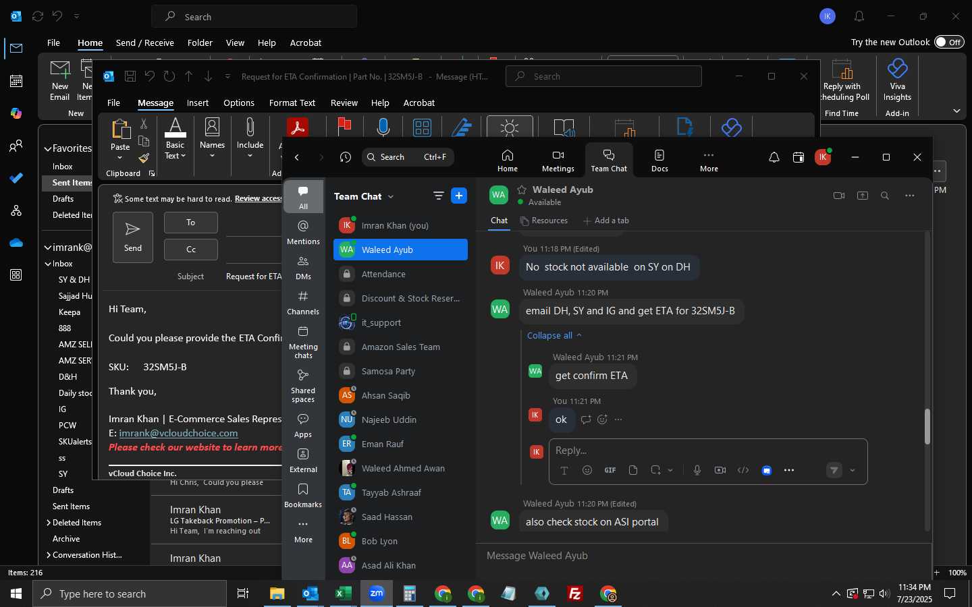Viewport: 972px width, 607px height.
Task: Toggle Dictate microphone in message ribbon
Action: 383,127
